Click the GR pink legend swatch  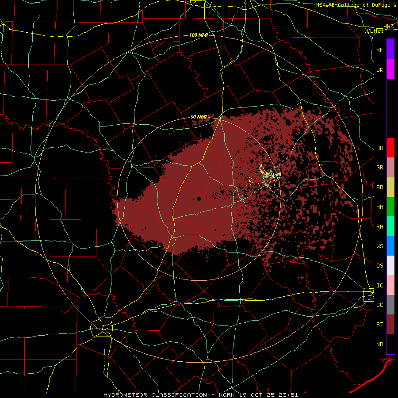point(390,168)
